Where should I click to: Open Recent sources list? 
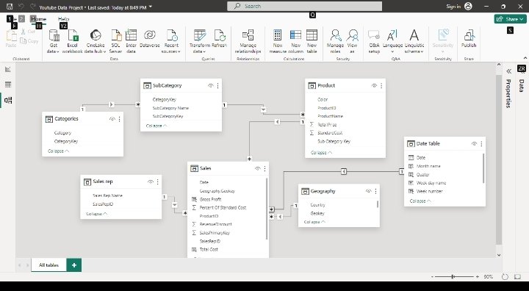[171, 41]
